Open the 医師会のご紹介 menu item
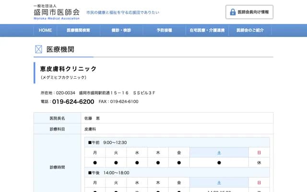Viewport: 307px width, 192px height. (x=250, y=30)
